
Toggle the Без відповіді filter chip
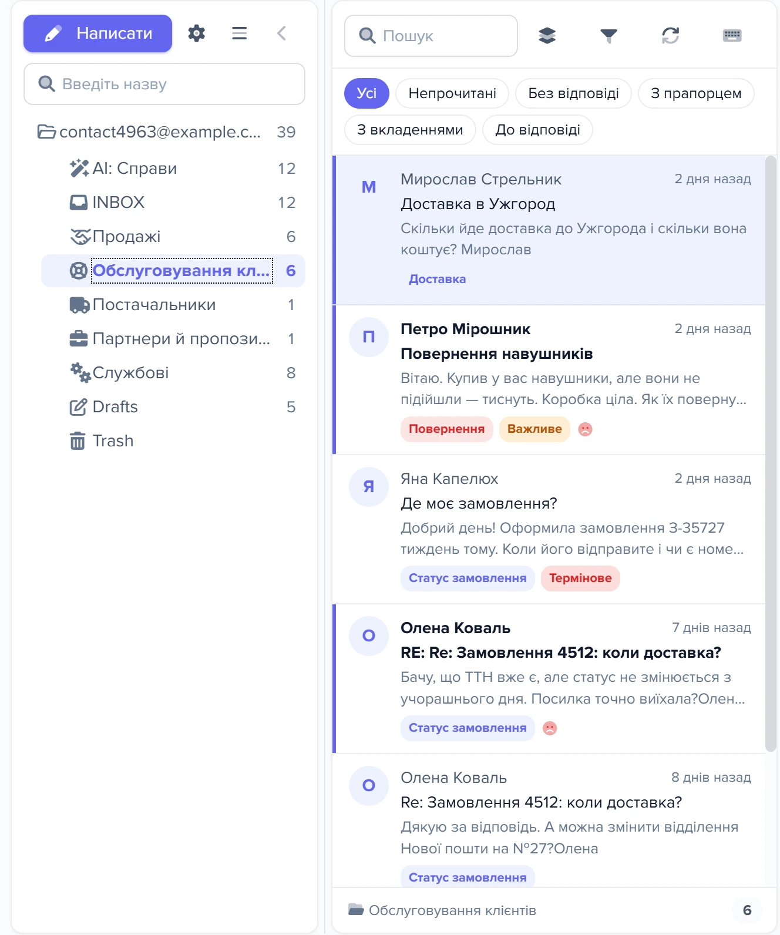point(573,93)
